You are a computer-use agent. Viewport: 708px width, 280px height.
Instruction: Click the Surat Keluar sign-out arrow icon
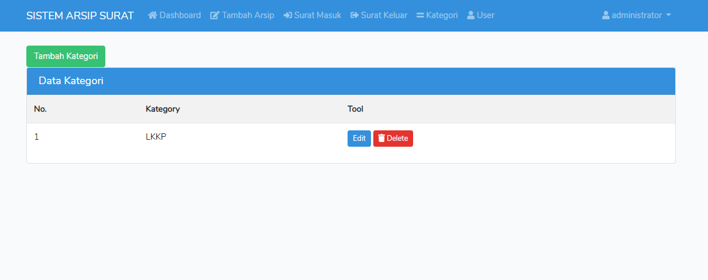click(354, 15)
